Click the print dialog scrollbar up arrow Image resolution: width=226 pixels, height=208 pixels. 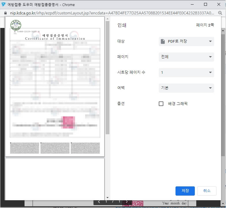point(223,31)
